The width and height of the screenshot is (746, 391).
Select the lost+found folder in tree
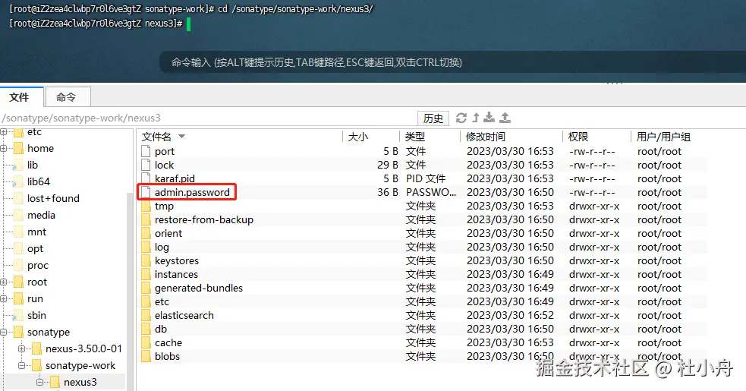pyautogui.click(x=53, y=199)
